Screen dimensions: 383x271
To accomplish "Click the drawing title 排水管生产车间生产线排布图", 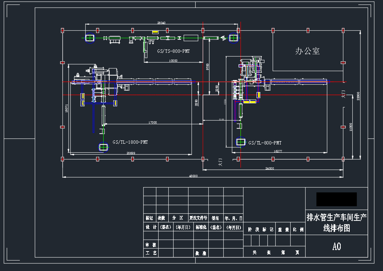I will [x=336, y=222].
